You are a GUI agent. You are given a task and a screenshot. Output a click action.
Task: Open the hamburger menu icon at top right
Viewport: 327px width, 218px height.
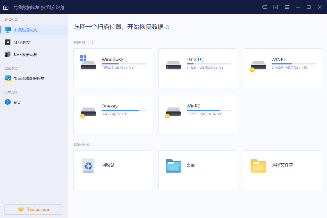click(x=286, y=7)
